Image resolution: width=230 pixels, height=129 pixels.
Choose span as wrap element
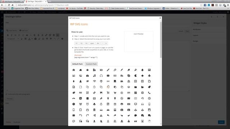[92, 43]
